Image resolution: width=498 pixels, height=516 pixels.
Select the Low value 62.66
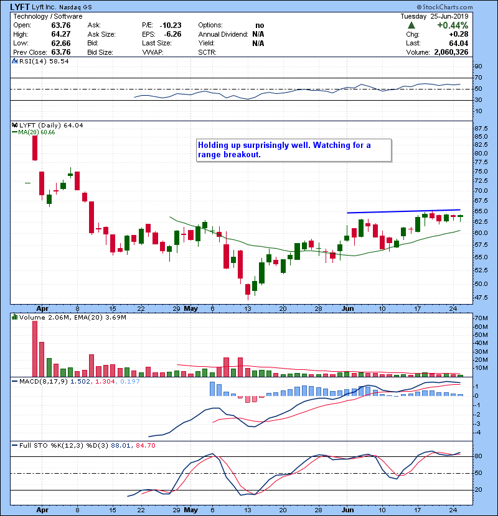coord(61,43)
